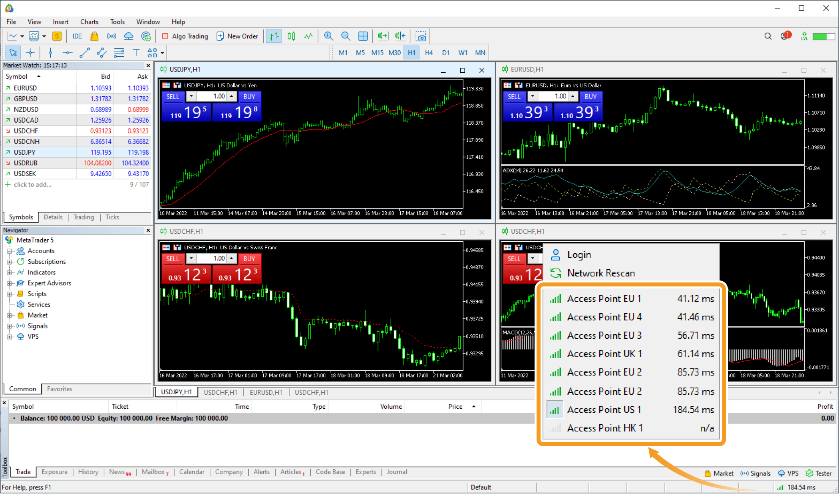Click Login in the connection popup
The height and width of the screenshot is (497, 839).
[x=579, y=254]
